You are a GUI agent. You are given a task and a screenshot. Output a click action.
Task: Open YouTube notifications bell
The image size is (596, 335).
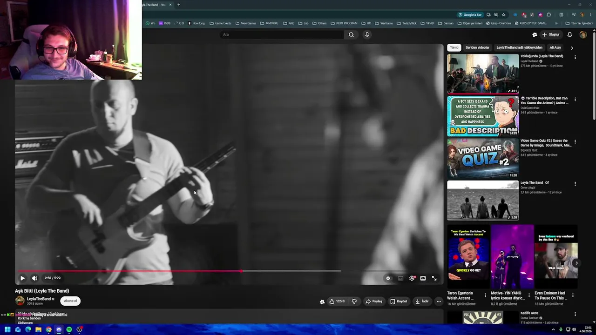click(x=569, y=34)
